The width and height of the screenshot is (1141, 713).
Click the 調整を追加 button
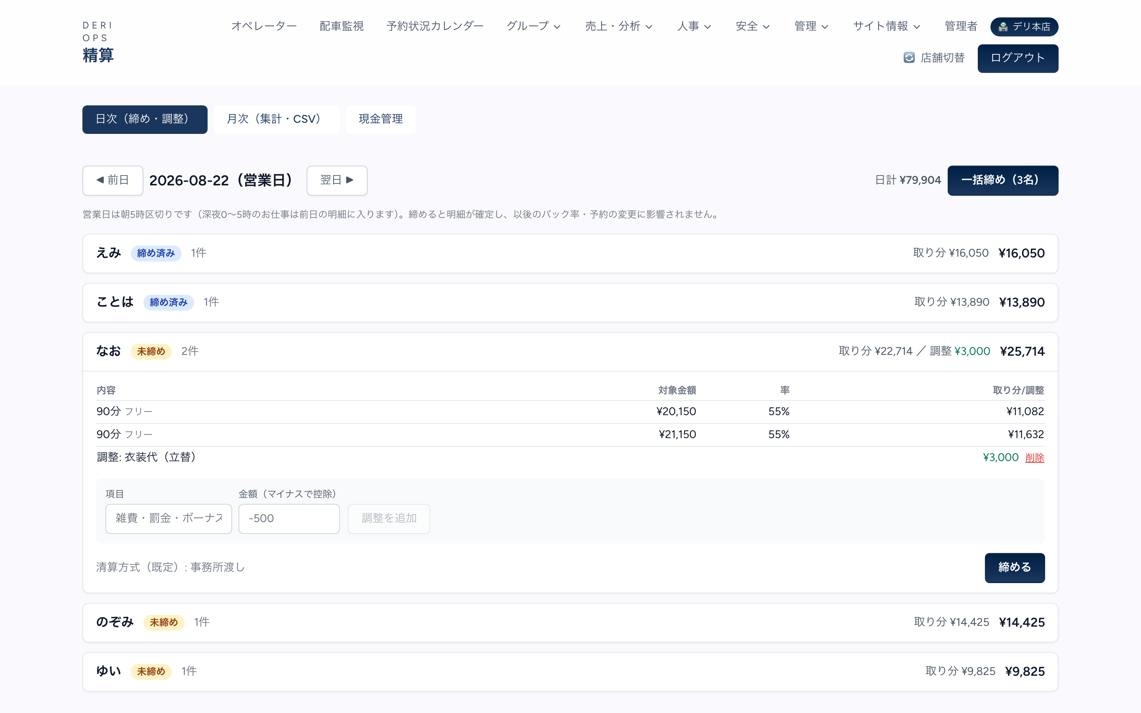[389, 519]
